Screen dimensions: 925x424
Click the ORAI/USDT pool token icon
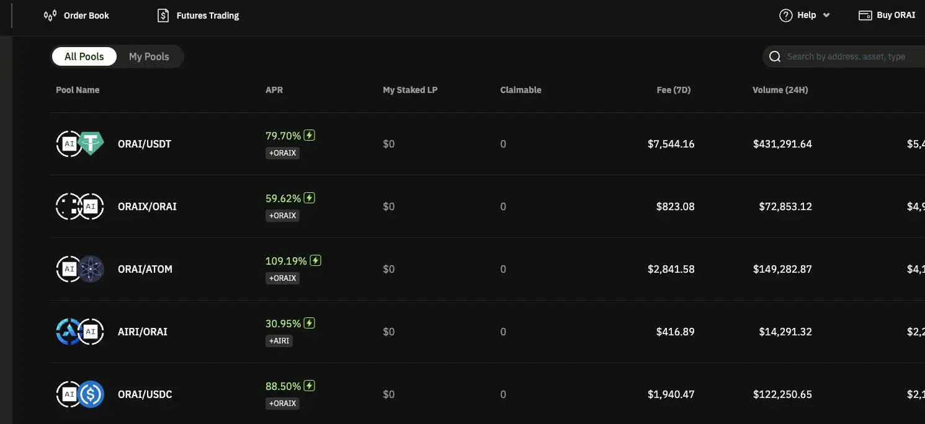(80, 144)
